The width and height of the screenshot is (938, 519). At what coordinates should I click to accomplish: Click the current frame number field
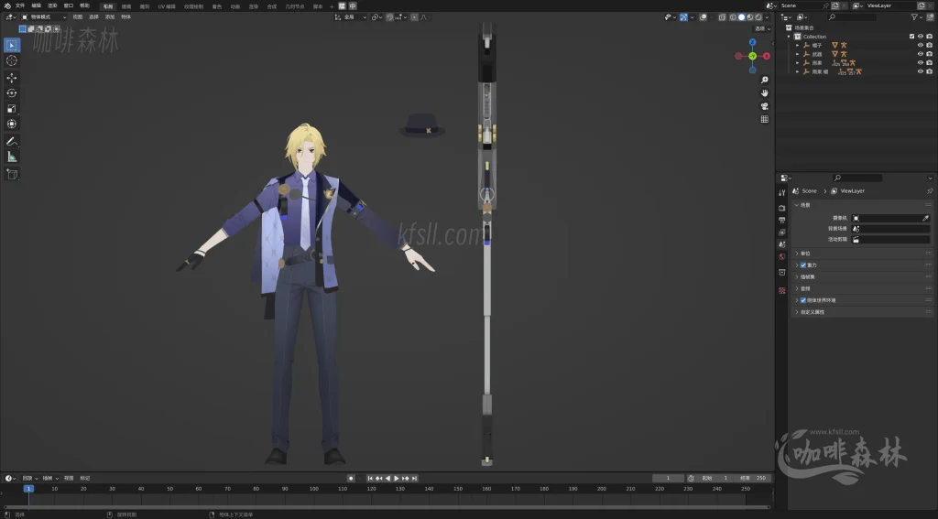(x=668, y=479)
